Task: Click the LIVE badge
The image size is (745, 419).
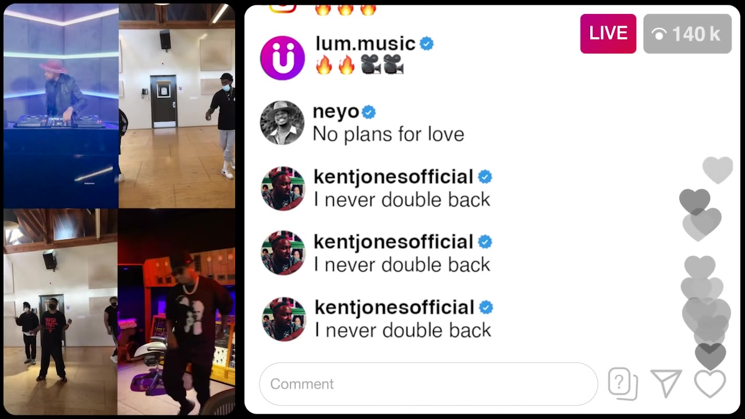Action: (608, 34)
